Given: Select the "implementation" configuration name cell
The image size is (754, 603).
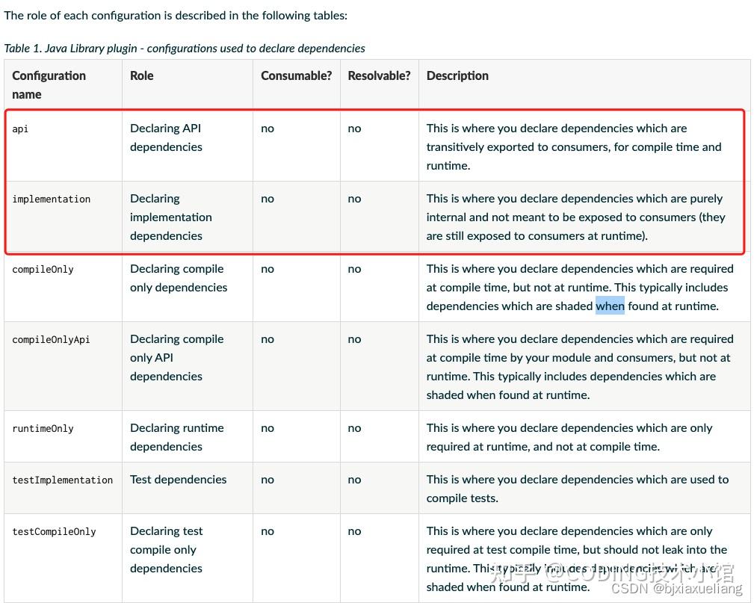Looking at the screenshot, I should [x=51, y=199].
